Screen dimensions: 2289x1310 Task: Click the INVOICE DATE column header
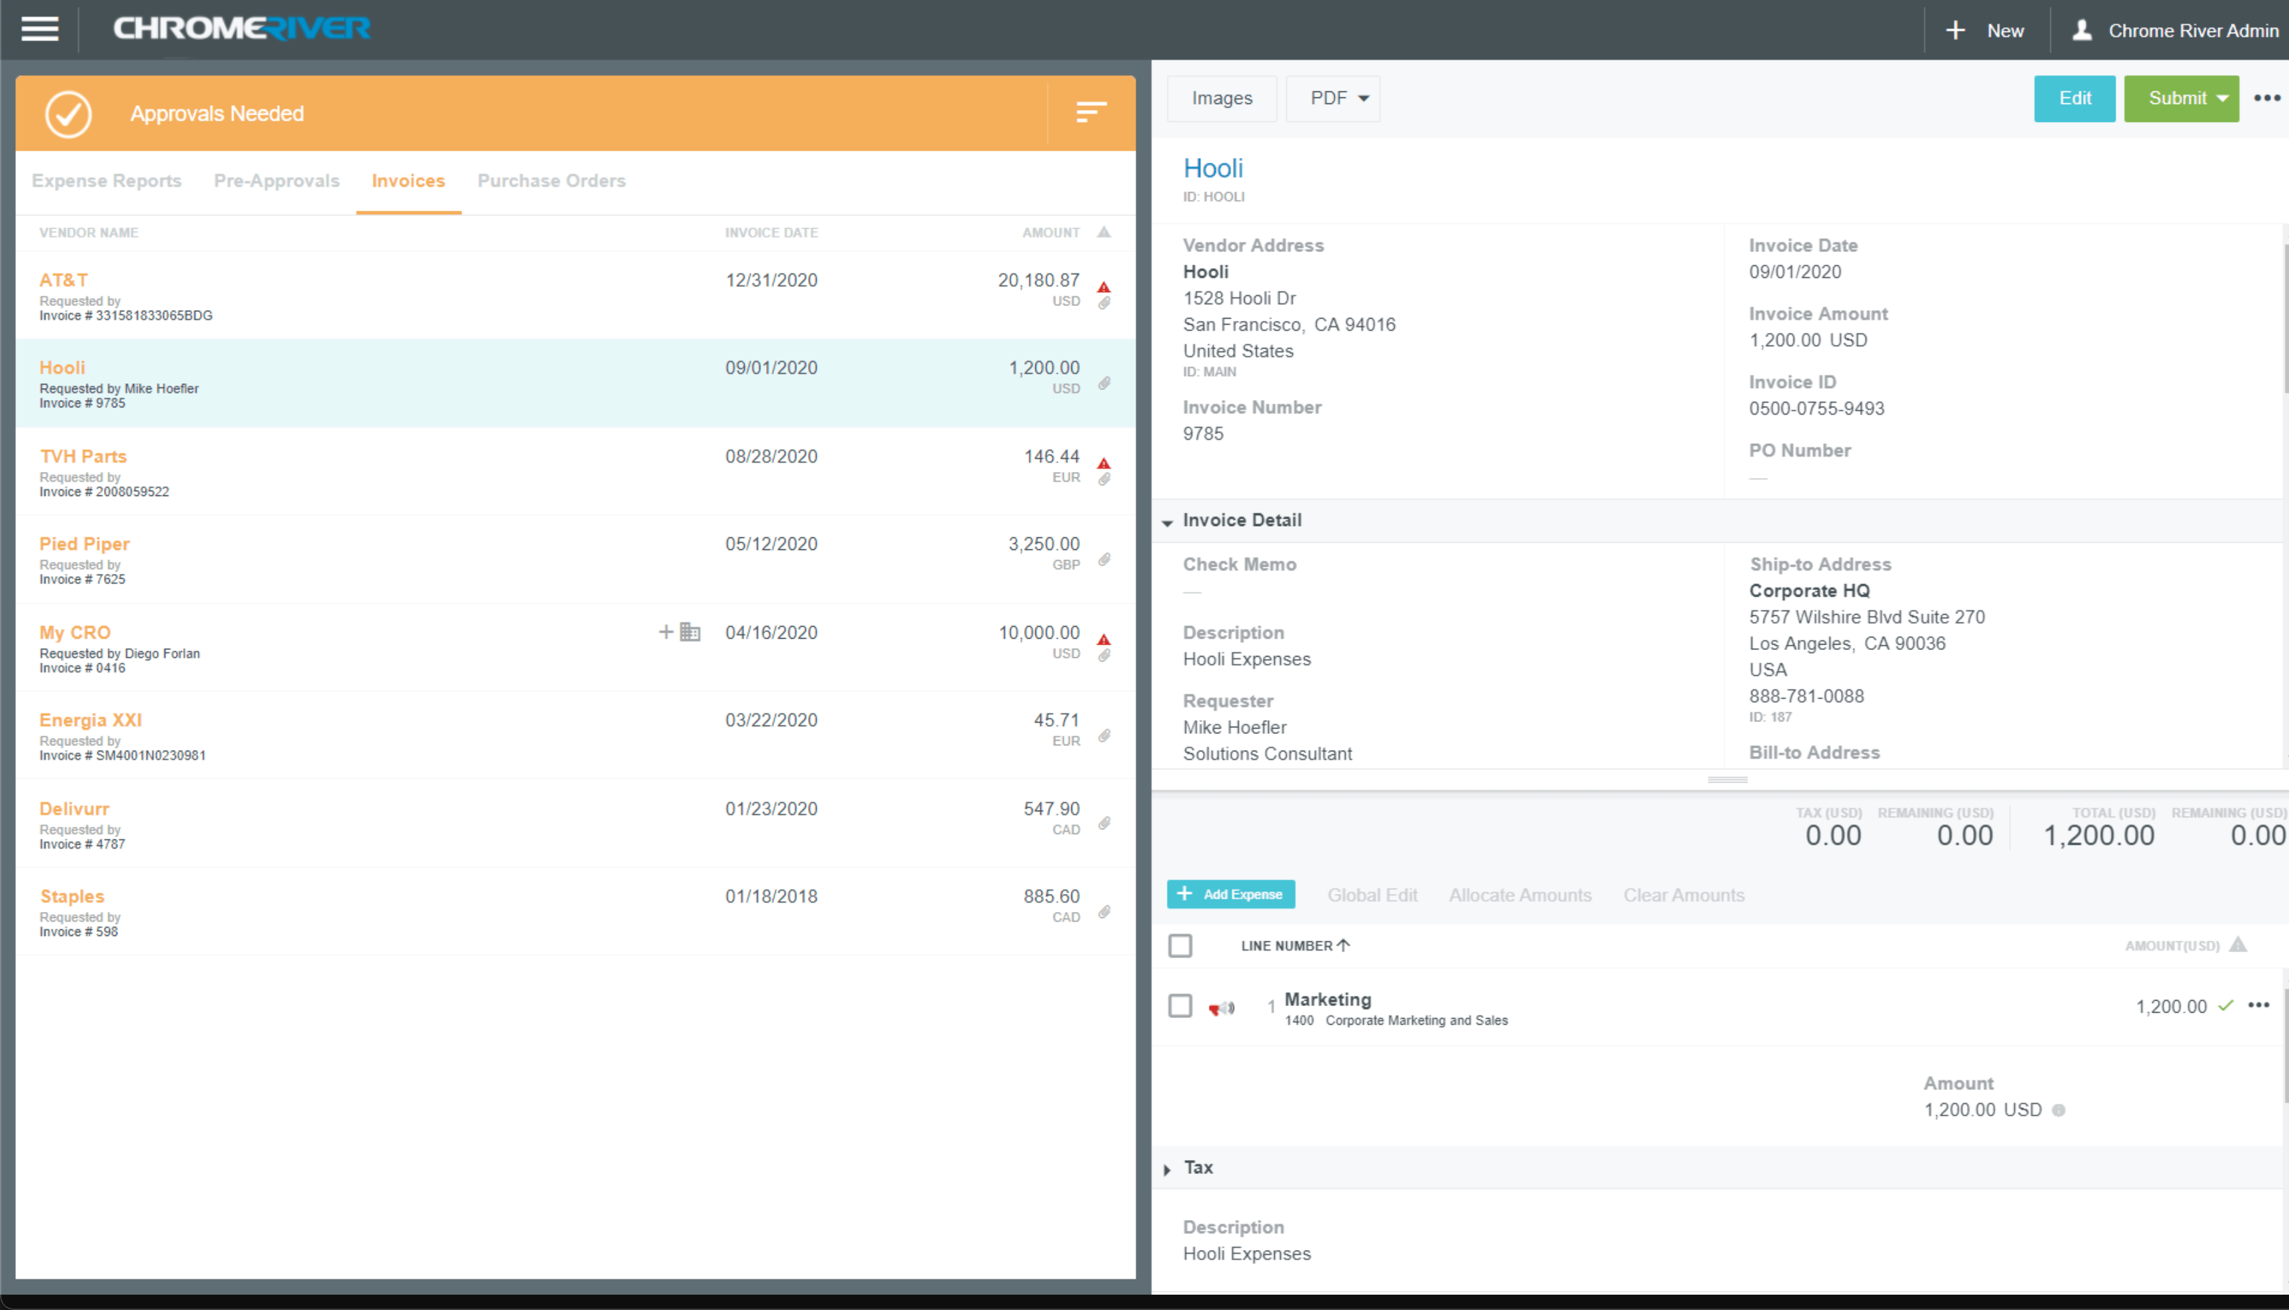tap(771, 232)
